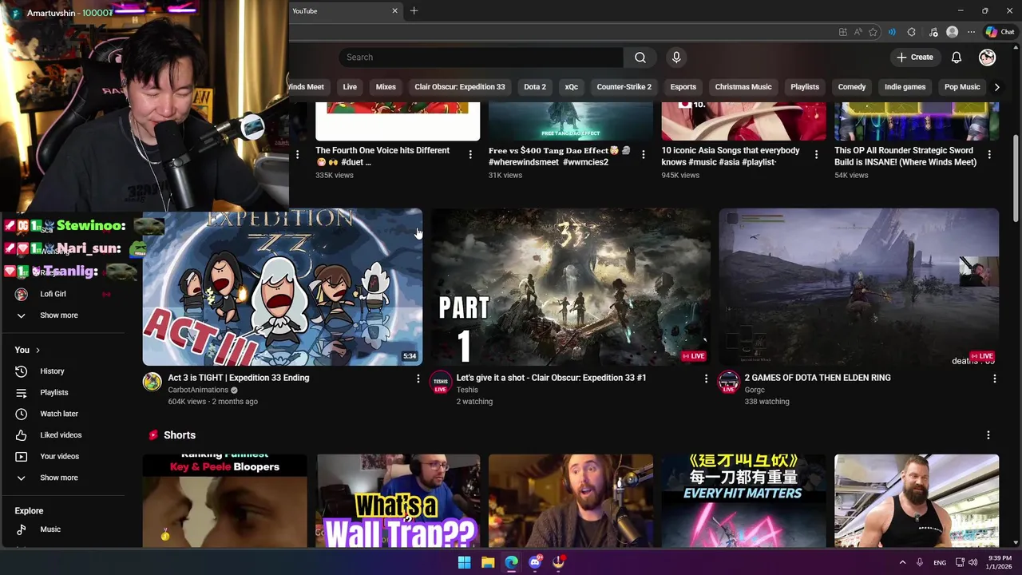Open Shorts section more options
Screen dimensions: 1022x575
point(988,435)
